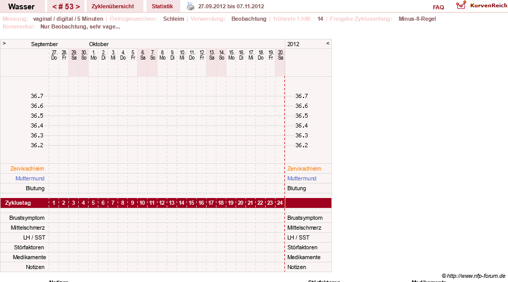Image resolution: width=508 pixels, height=282 pixels.
Task: Click the Beobachtung Verwendung value
Action: pyautogui.click(x=249, y=19)
